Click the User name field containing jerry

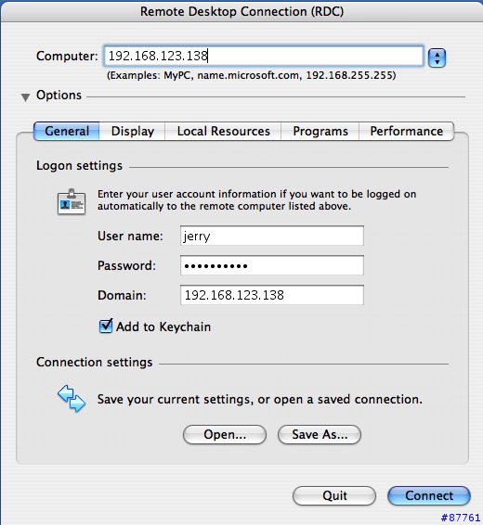pos(272,236)
